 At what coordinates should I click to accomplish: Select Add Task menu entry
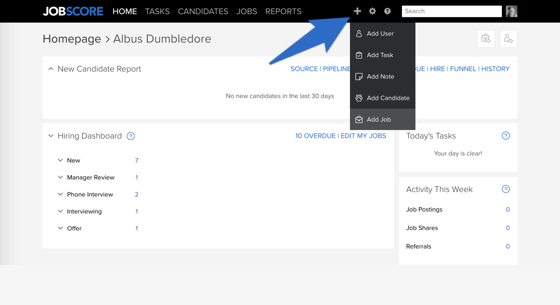(x=382, y=55)
